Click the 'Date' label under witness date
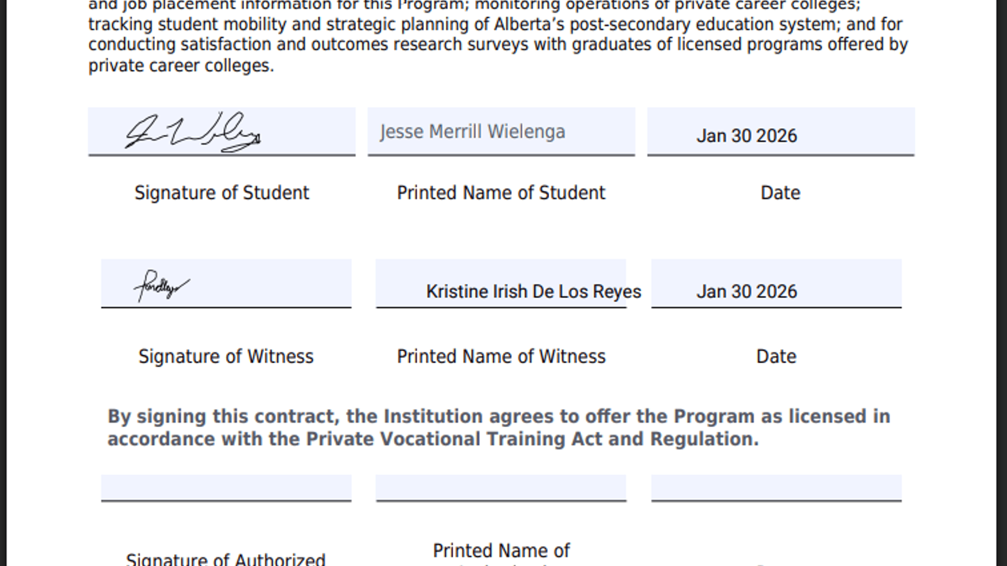 coord(776,356)
